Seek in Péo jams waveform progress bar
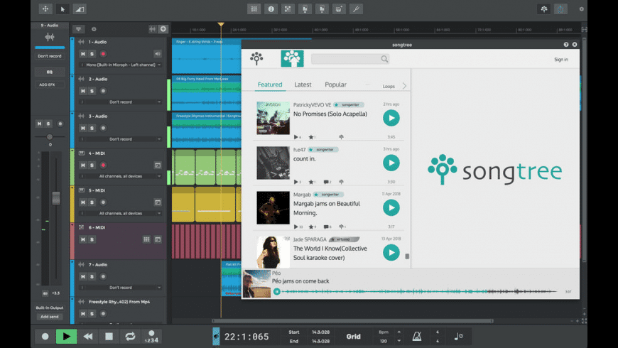The width and height of the screenshot is (618, 348). 418,292
